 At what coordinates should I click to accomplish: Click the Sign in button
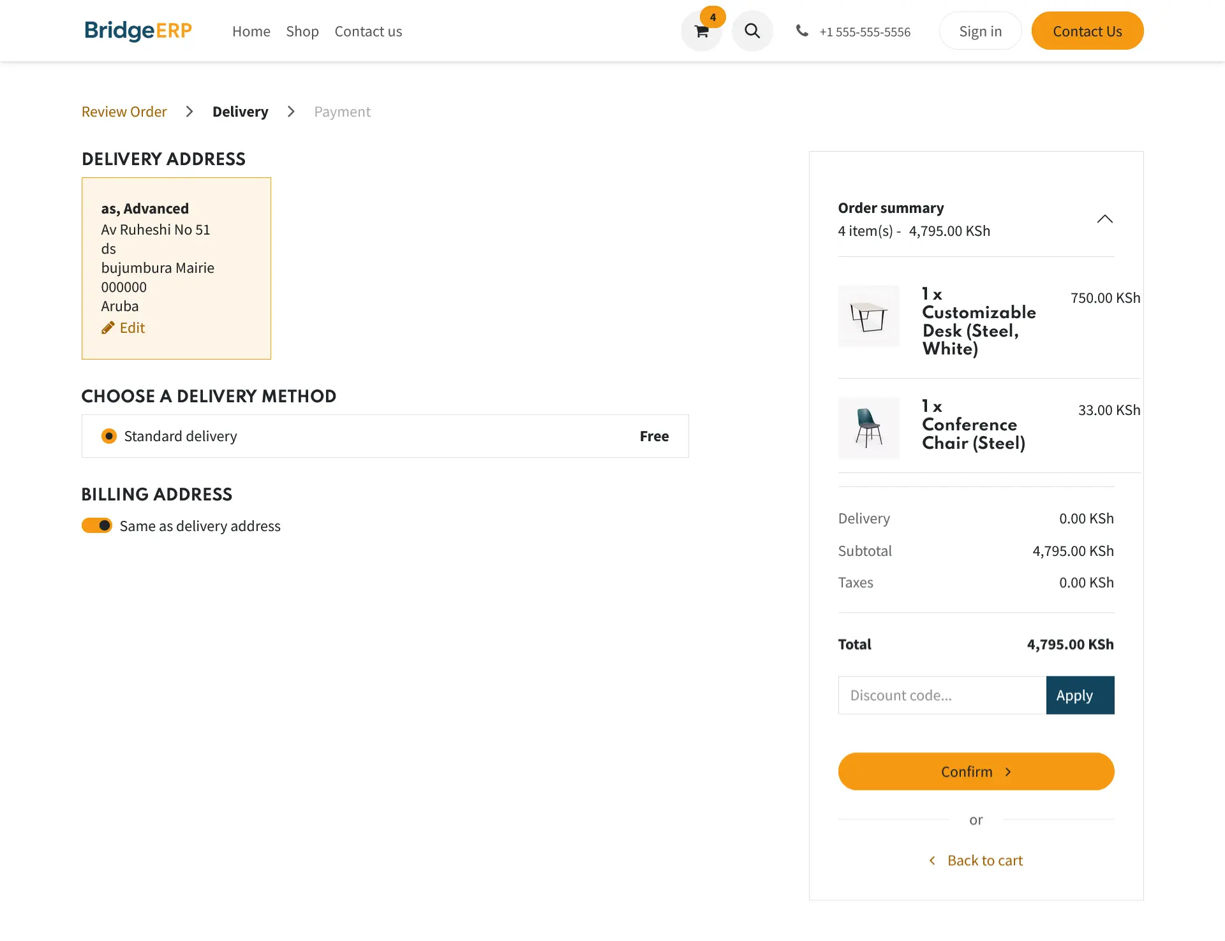pos(980,31)
